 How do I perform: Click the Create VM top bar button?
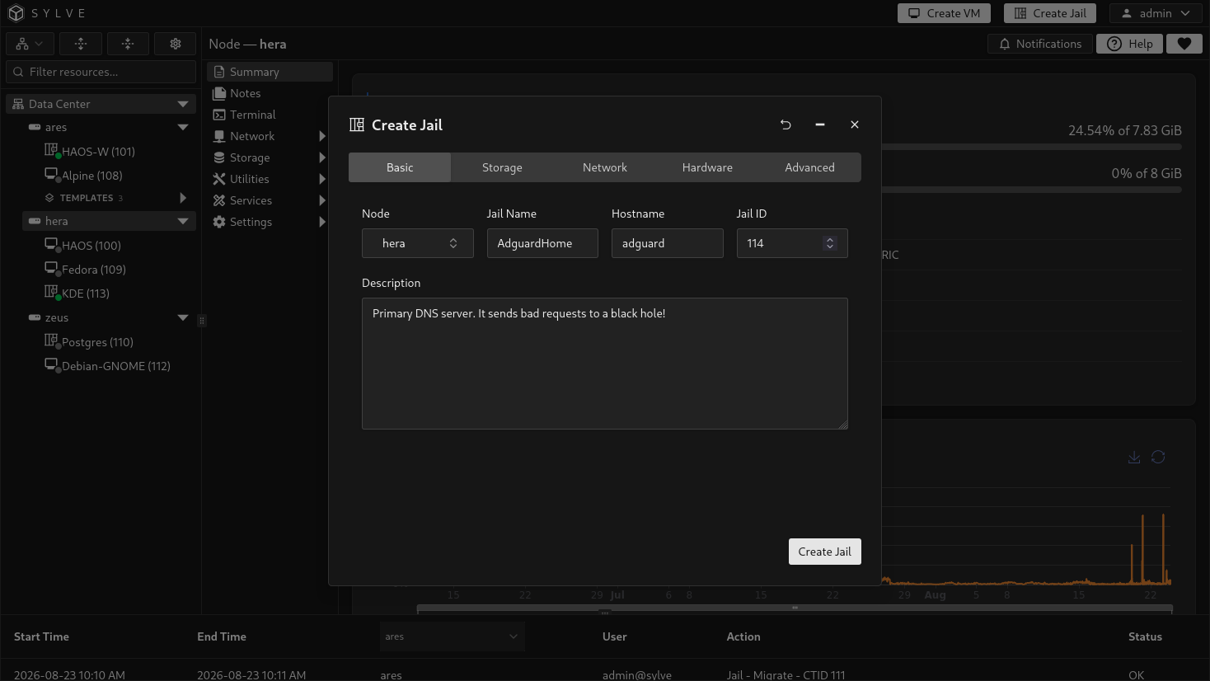(944, 13)
